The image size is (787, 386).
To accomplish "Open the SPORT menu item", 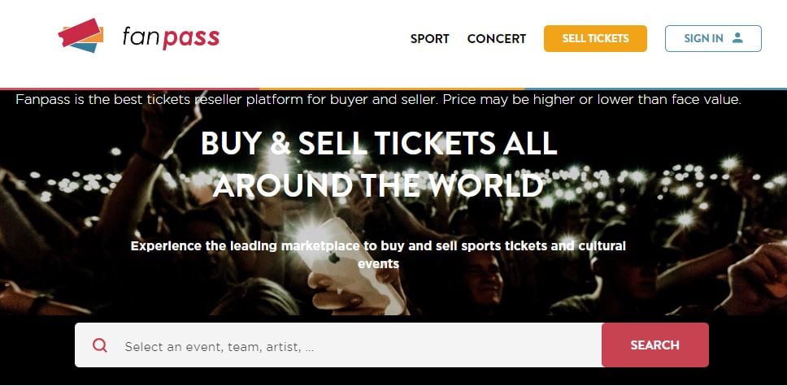I will pos(429,39).
